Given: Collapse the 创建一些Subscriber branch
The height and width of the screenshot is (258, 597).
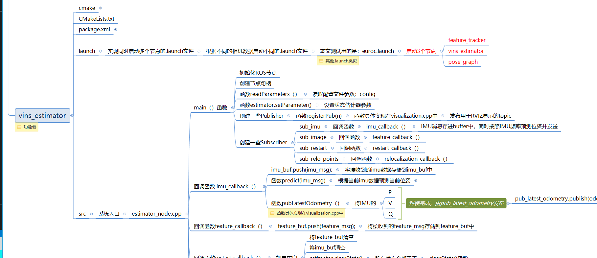Looking at the screenshot, I should click(292, 143).
